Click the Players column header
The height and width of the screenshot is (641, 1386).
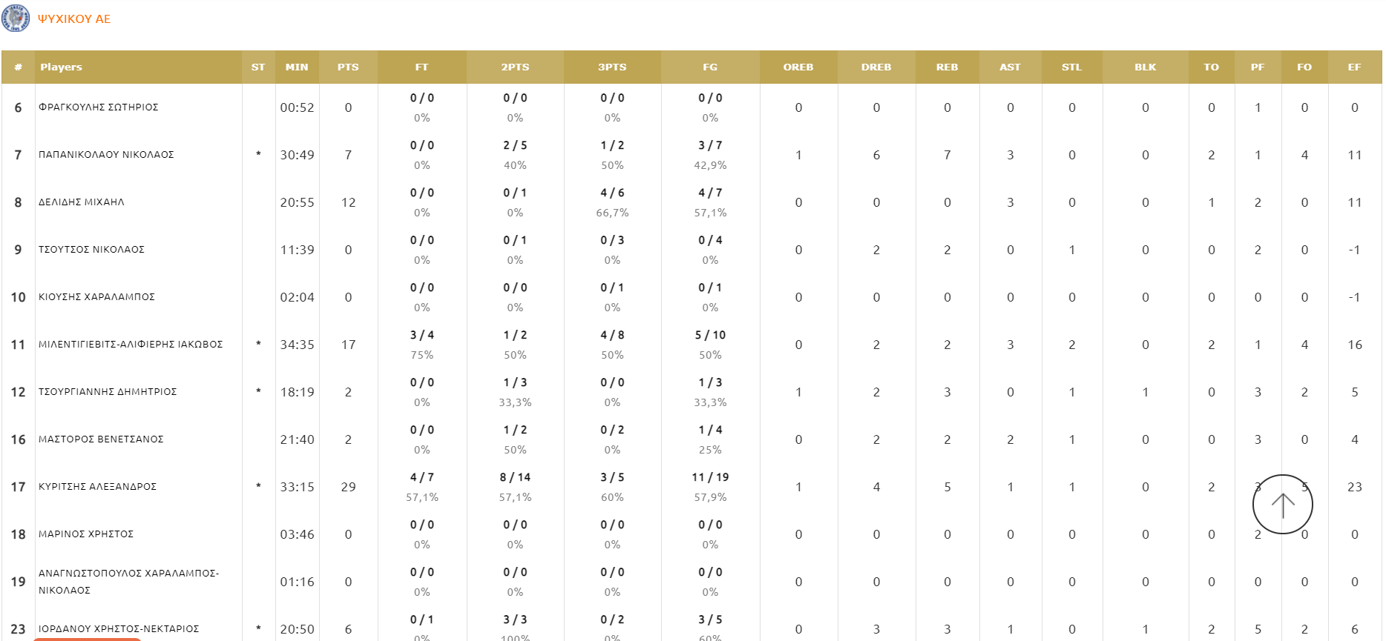pyautogui.click(x=62, y=67)
